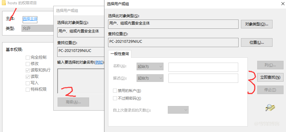Click the search magnifier icon
286x132 pixels.
(270, 107)
